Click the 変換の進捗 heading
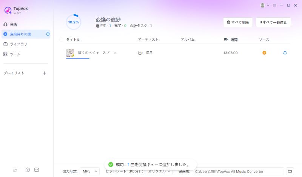 pyautogui.click(x=108, y=20)
